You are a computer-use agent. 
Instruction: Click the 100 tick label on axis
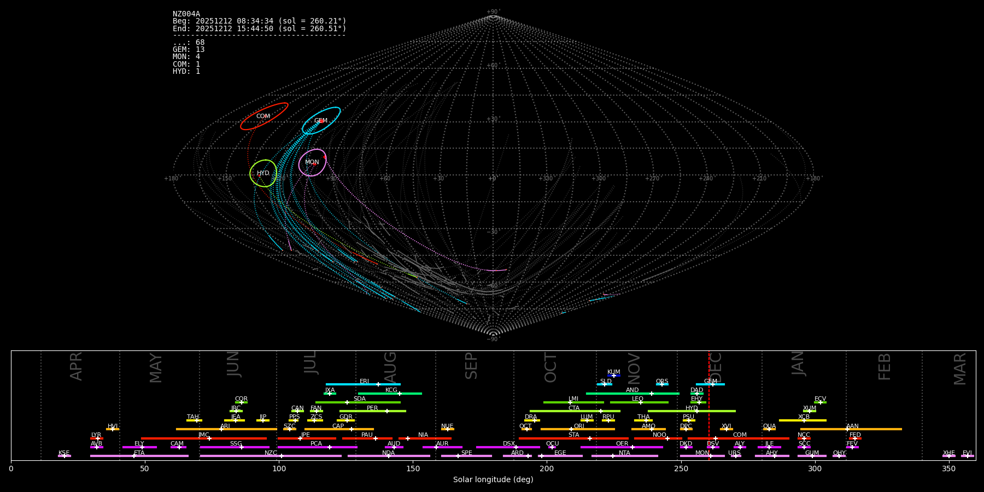279,468
